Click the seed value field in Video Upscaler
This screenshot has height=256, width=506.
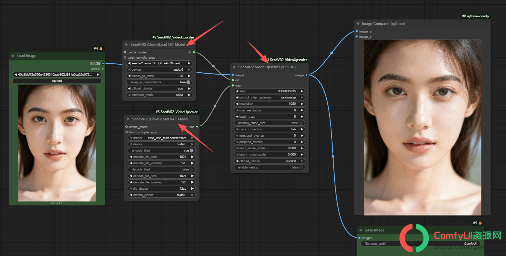[269, 91]
